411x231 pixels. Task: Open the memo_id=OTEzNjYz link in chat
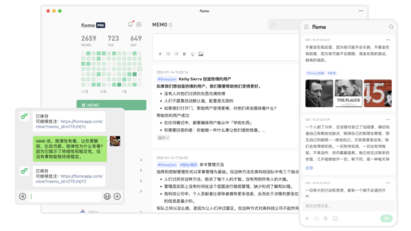tap(69, 124)
